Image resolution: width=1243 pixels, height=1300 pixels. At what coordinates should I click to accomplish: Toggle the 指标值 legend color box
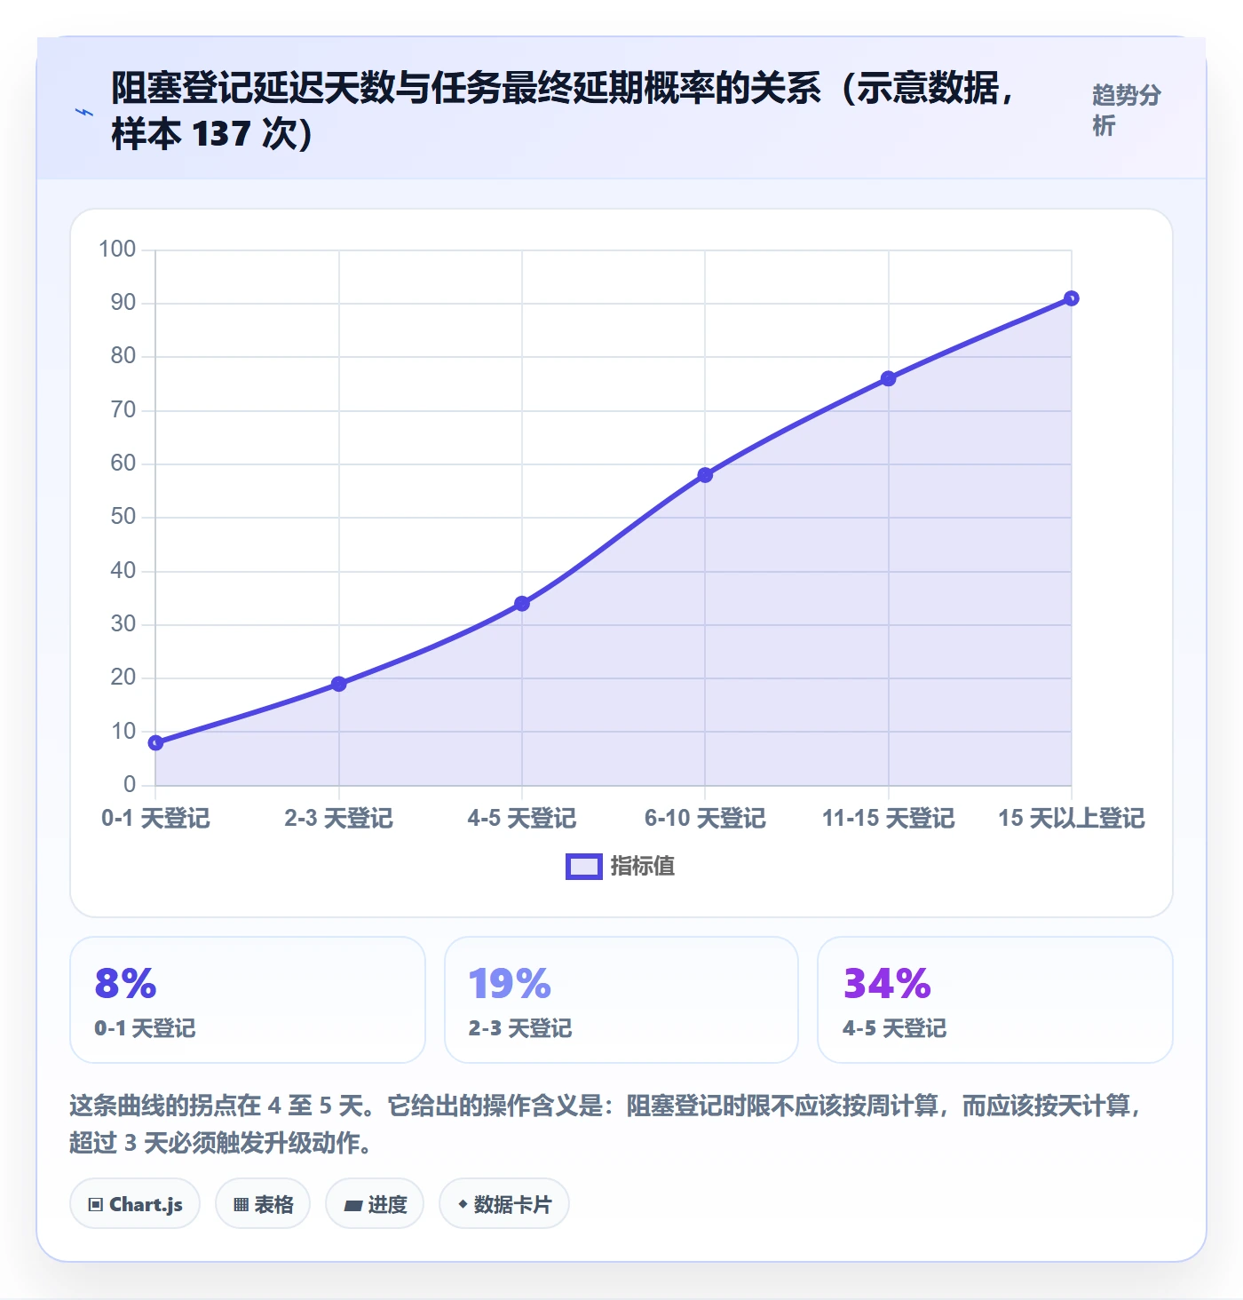[x=584, y=867]
